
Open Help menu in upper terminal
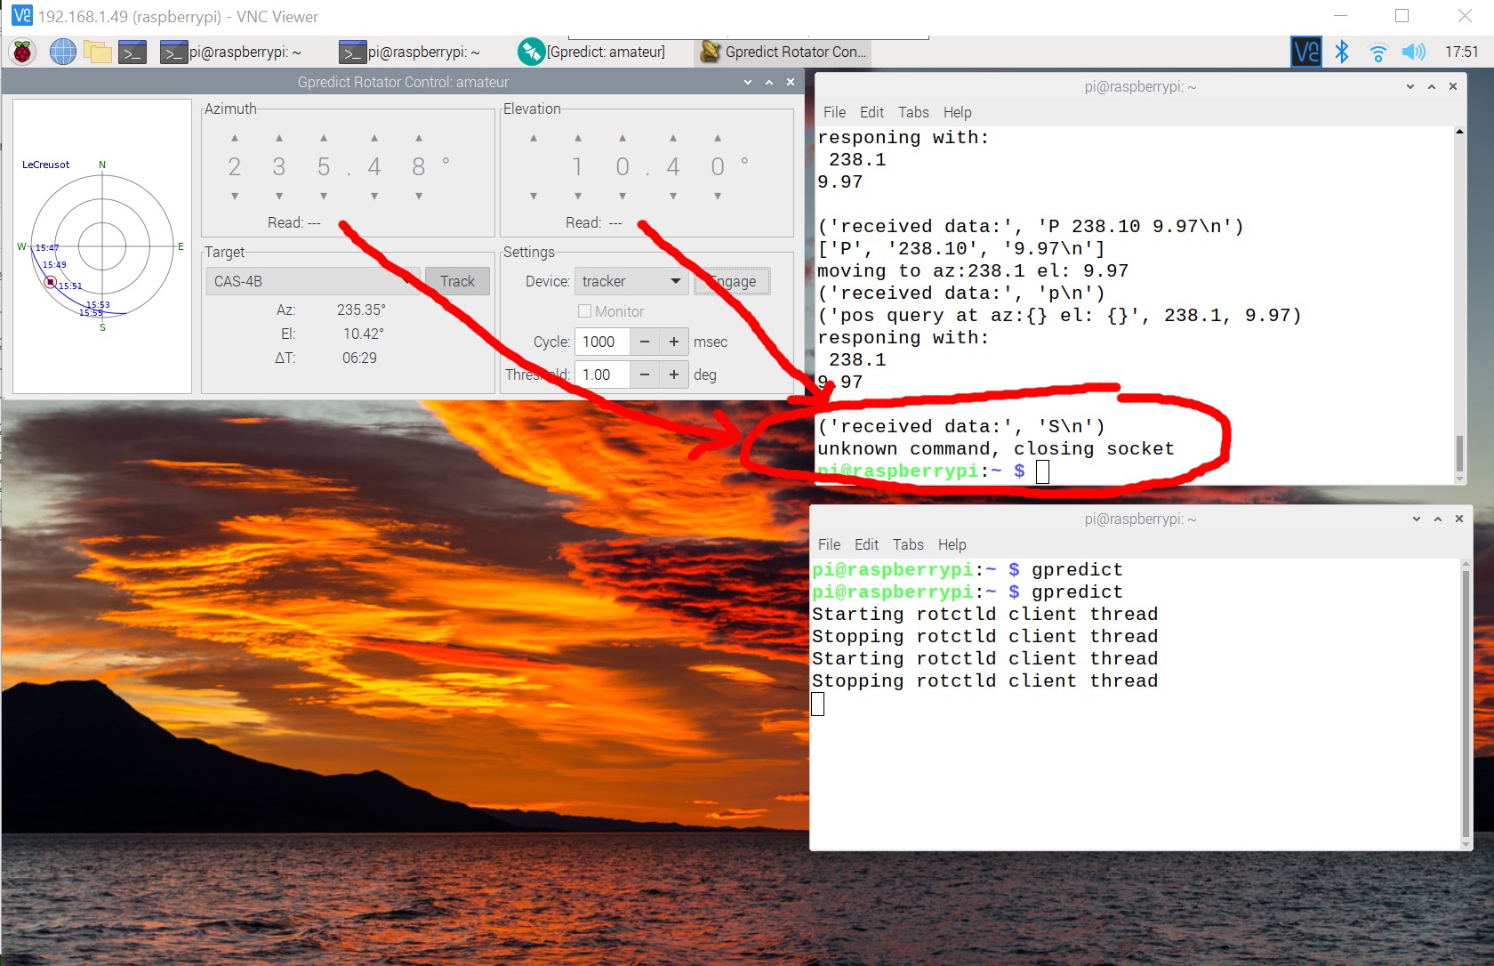tap(957, 112)
